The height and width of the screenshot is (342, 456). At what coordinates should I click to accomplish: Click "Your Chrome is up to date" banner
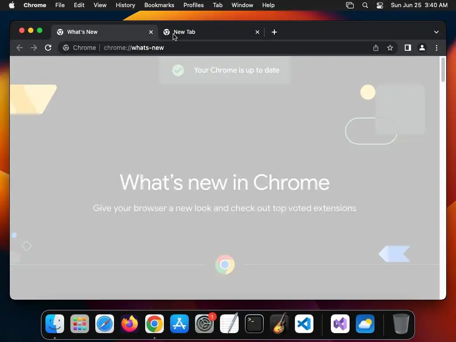click(224, 70)
